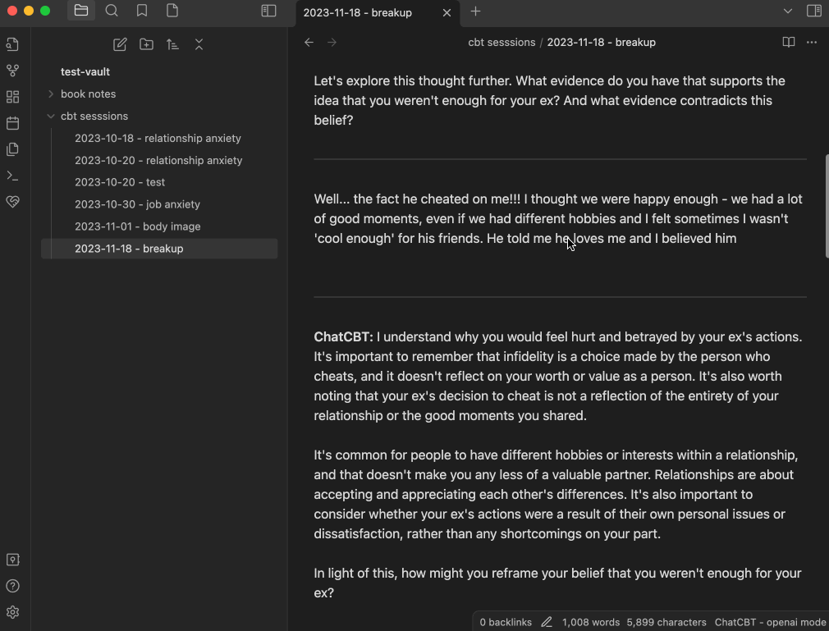Screen dimensions: 829x631
Task: Open the 2023-11-01 - body image note
Action: (x=159, y=226)
